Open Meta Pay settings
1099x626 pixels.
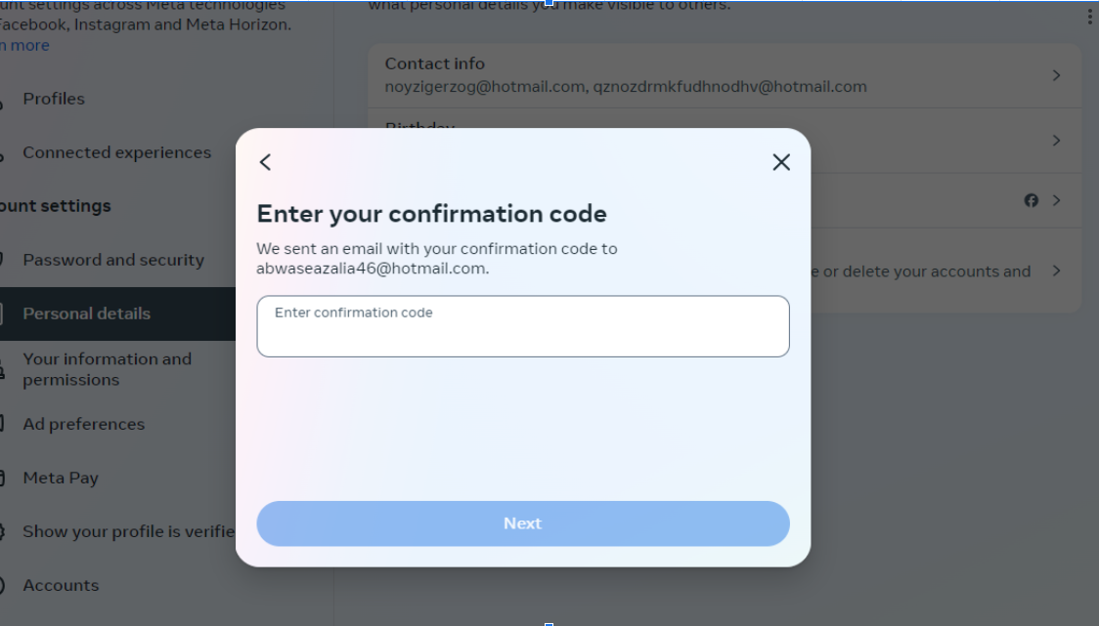(61, 478)
